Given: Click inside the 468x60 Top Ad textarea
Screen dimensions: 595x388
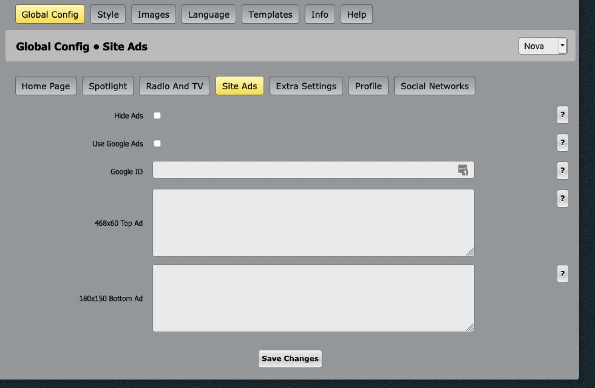Looking at the screenshot, I should [x=313, y=223].
